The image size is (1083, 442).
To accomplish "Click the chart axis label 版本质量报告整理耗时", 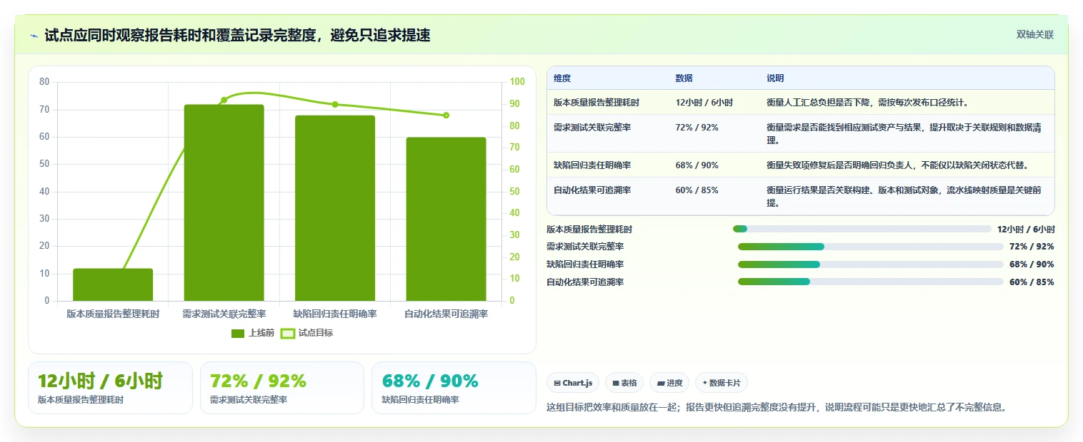I will (x=113, y=314).
